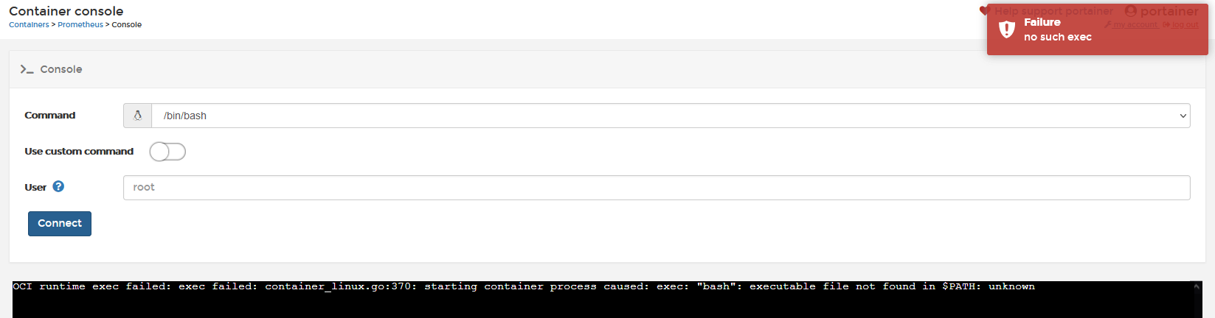Go to Containers in the breadcrumb
Screen dimensions: 1215x318
pos(29,25)
